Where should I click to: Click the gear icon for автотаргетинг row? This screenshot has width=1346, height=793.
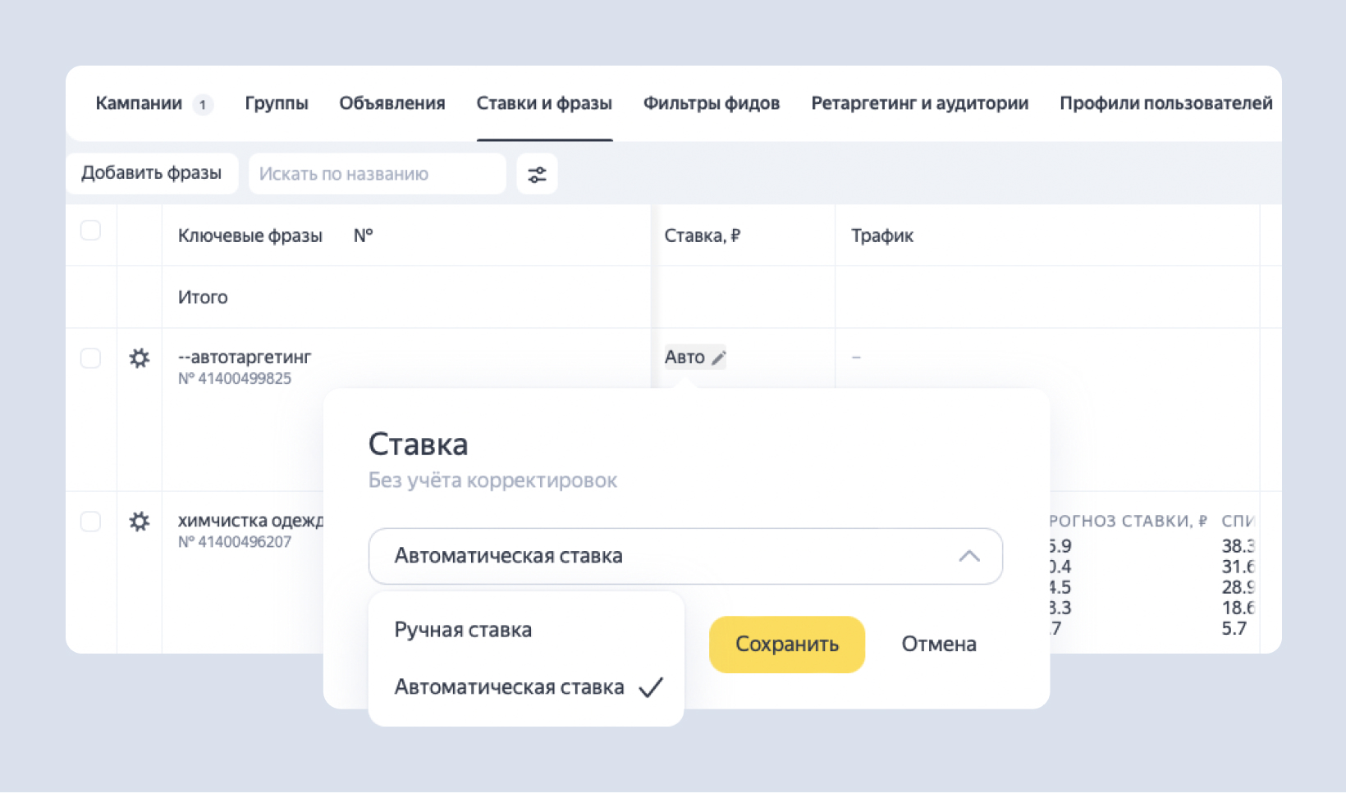[140, 358]
